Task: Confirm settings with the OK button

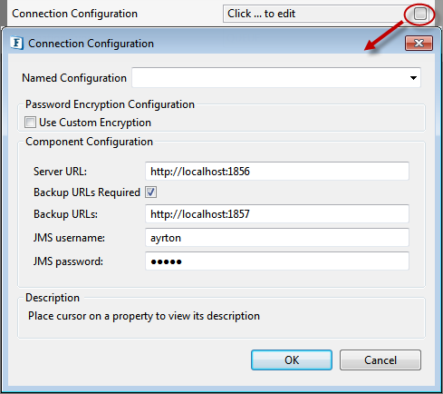Action: 292,360
